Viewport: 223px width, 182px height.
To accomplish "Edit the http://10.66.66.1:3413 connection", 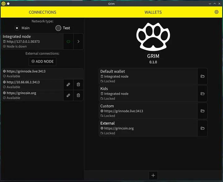I will (x=68, y=84).
